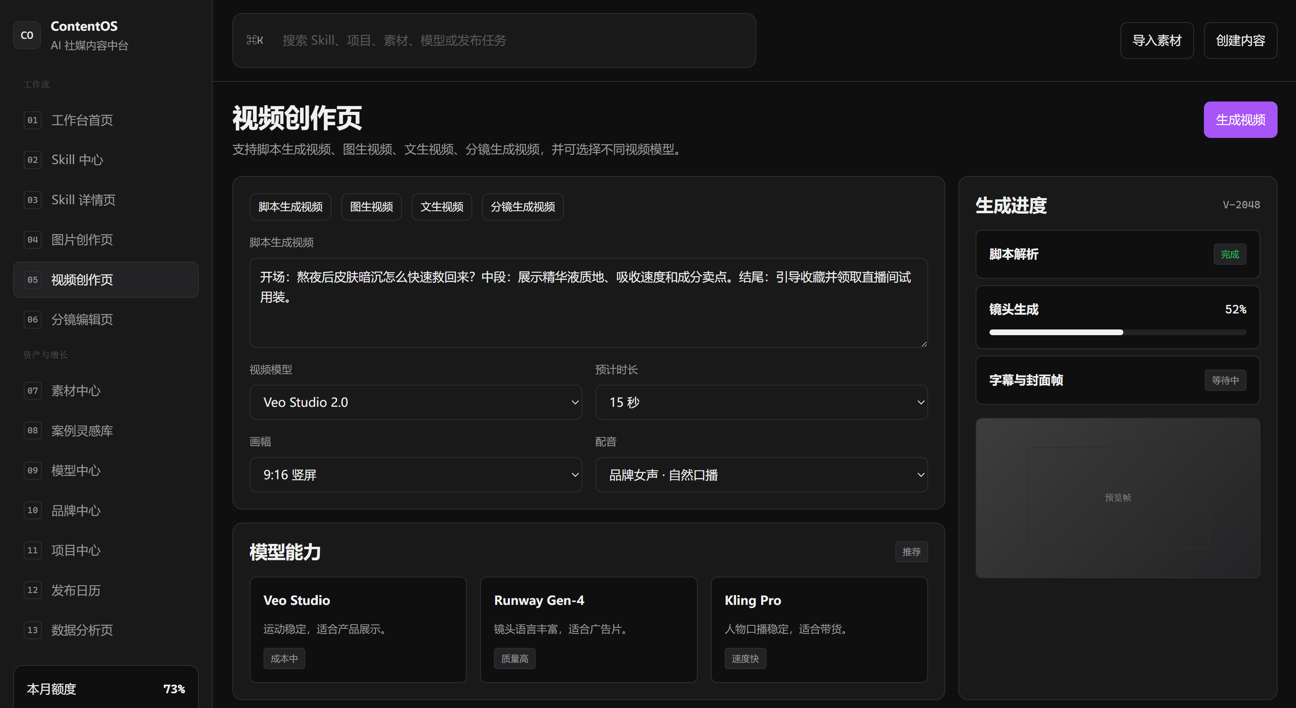Click the 52% progress value
1296x708 pixels.
(1235, 309)
